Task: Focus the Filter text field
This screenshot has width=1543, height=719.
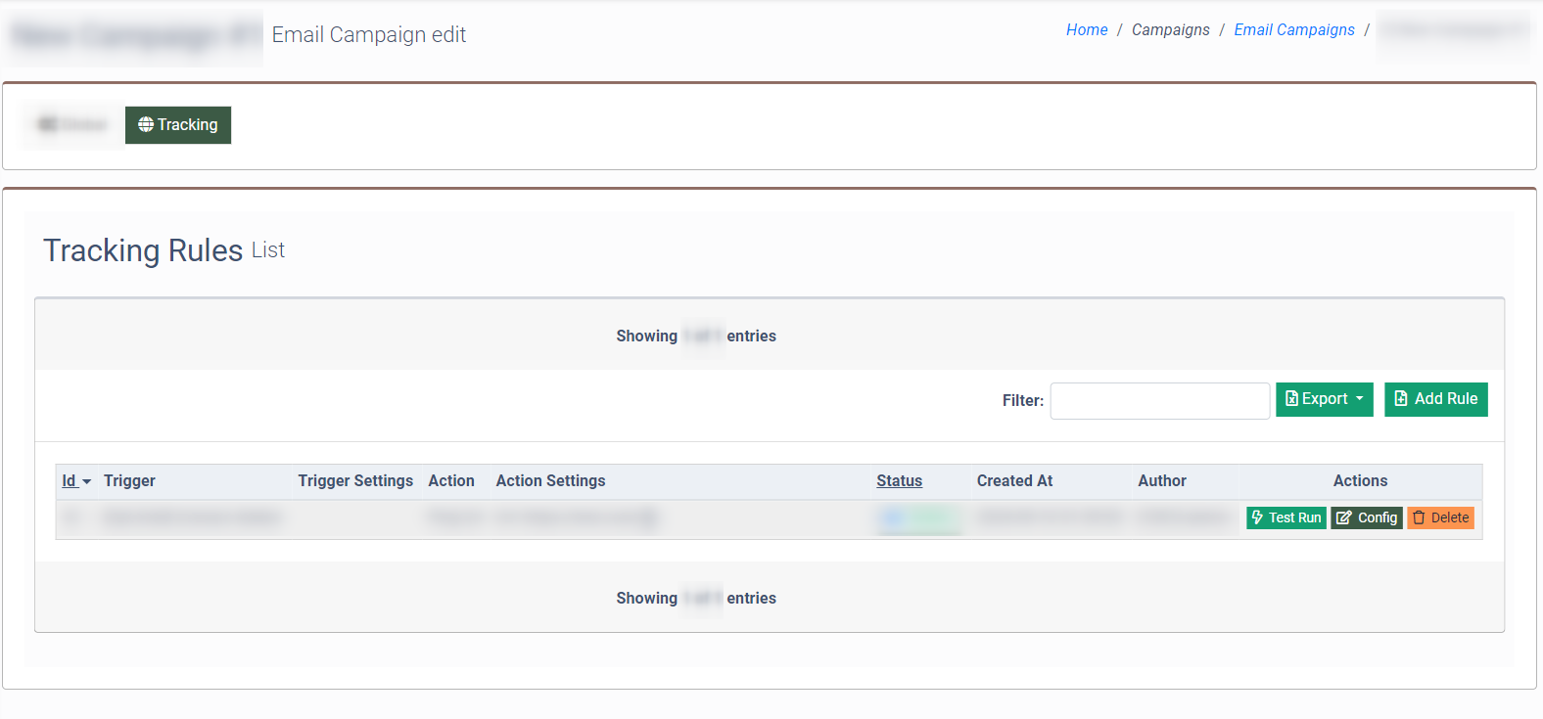Action: (1159, 401)
